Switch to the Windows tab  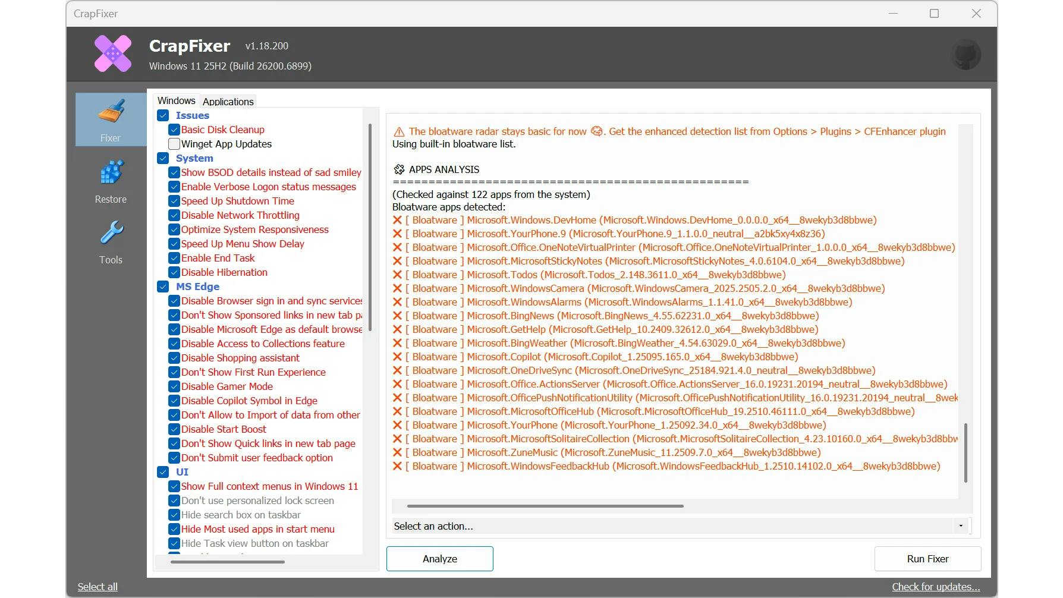pos(176,101)
